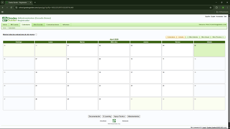The image size is (230, 129).
Task: Open the tab search dropdown arrow
Action: pos(3,3)
